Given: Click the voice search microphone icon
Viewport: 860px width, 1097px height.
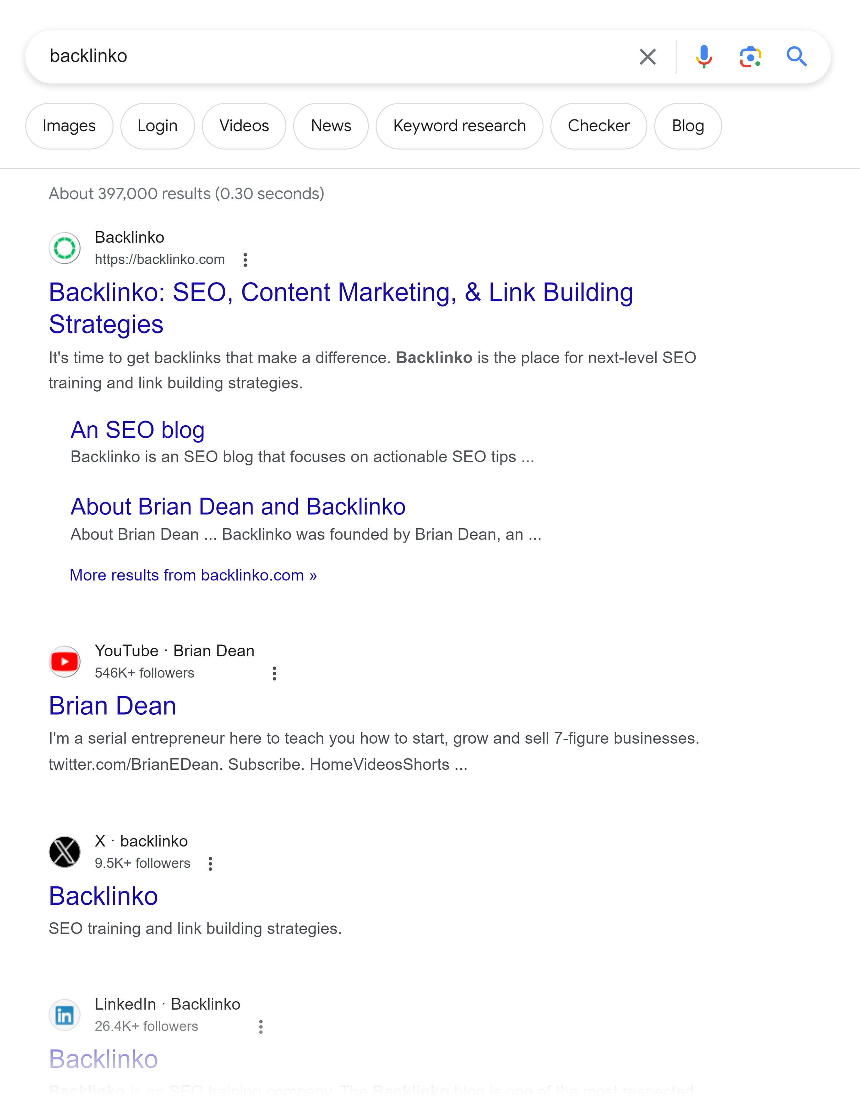Looking at the screenshot, I should tap(703, 56).
